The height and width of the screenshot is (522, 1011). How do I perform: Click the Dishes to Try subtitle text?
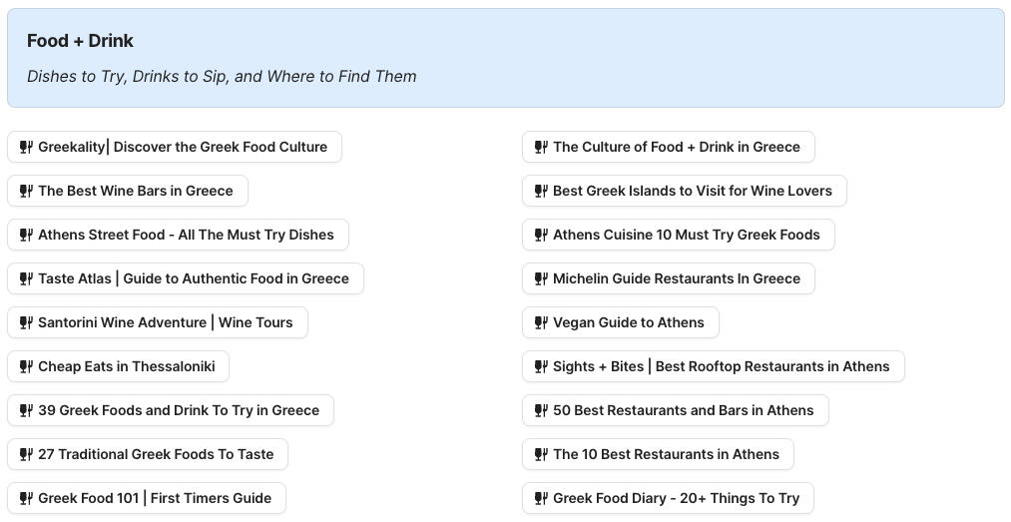click(222, 77)
